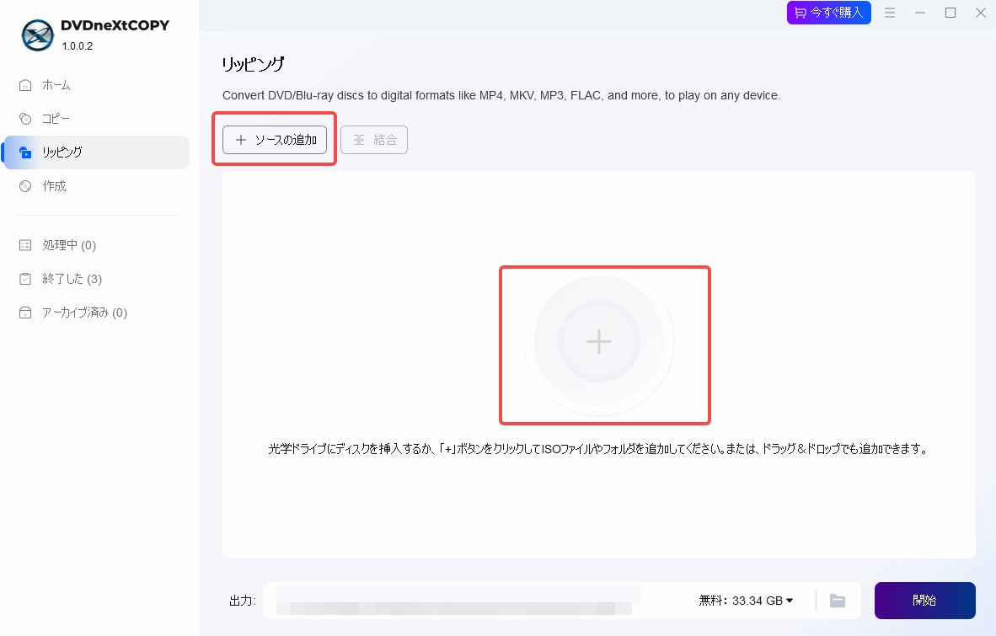
Task: Expand the 無料: 33.34 GB dropdown
Action: 746,601
